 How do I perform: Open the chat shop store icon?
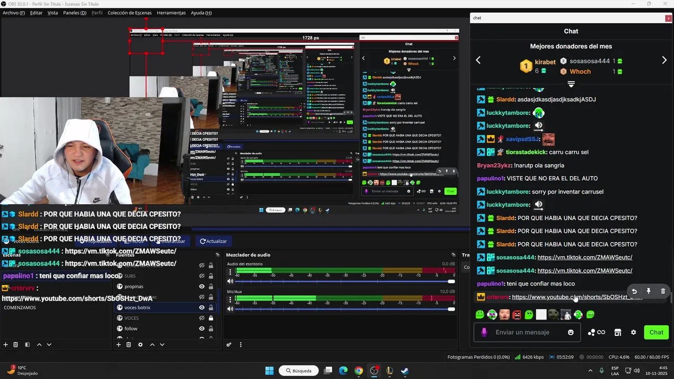(x=618, y=332)
